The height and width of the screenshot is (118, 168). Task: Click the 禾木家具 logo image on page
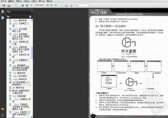(129, 46)
